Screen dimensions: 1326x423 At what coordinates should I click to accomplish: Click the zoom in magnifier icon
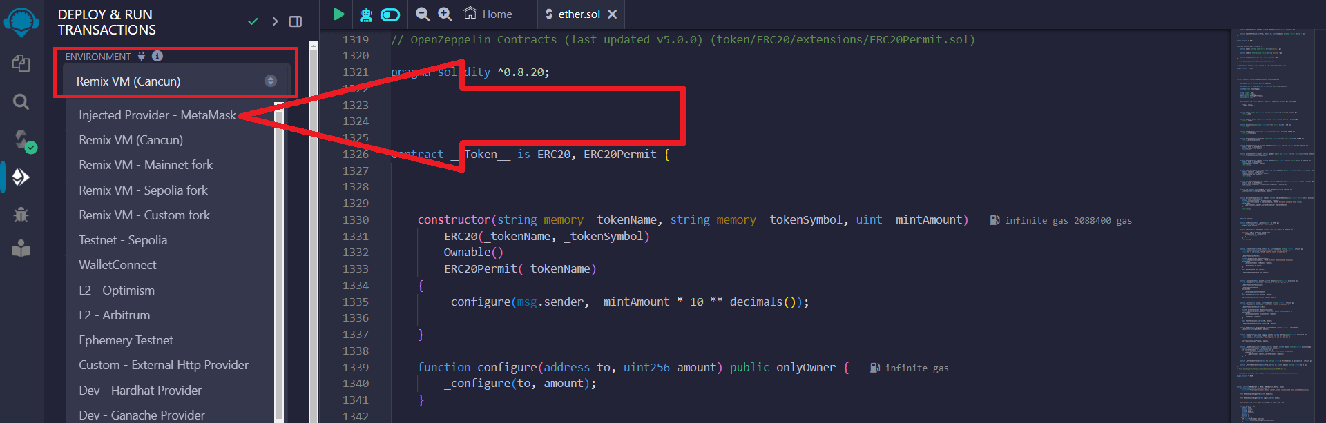(445, 14)
